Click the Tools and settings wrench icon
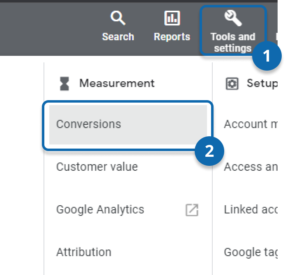This screenshot has width=285, height=275. pyautogui.click(x=232, y=18)
